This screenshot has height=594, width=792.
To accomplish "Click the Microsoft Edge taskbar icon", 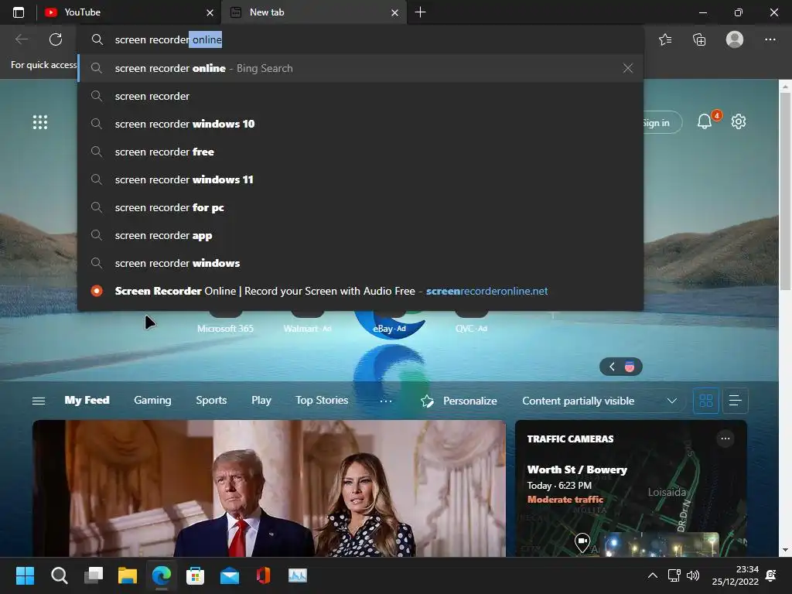I will tap(162, 575).
